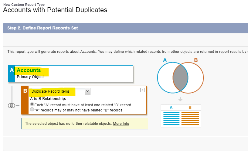Image resolution: width=248 pixels, height=157 pixels.
Task: Click the 'This report type will generate reports' description
Action: (x=127, y=52)
